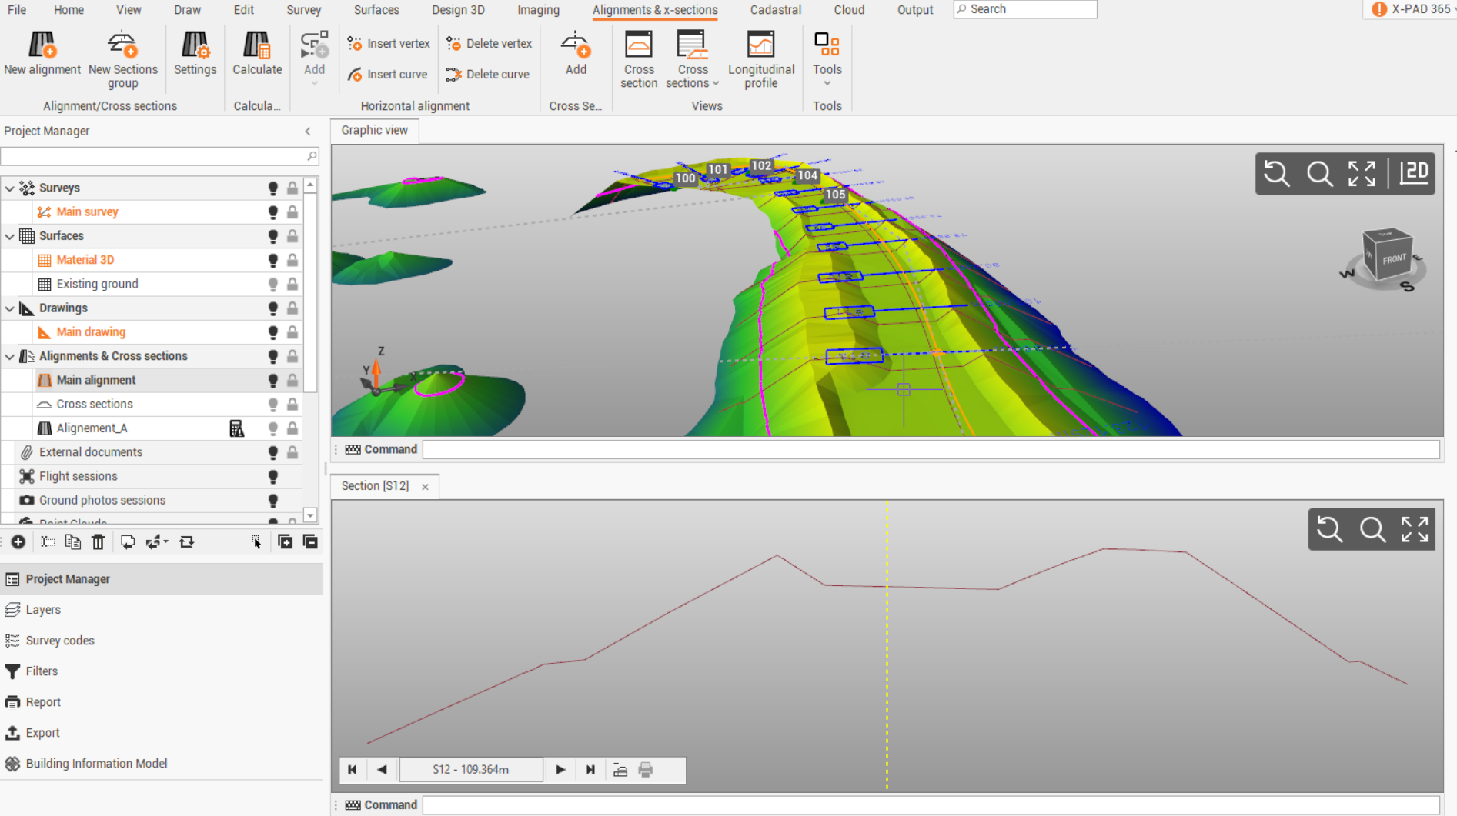
Task: Open the Design 3D ribbon tab
Action: [457, 10]
